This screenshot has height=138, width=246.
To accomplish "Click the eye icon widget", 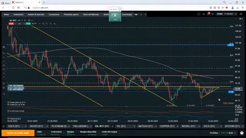I will pos(115,15).
